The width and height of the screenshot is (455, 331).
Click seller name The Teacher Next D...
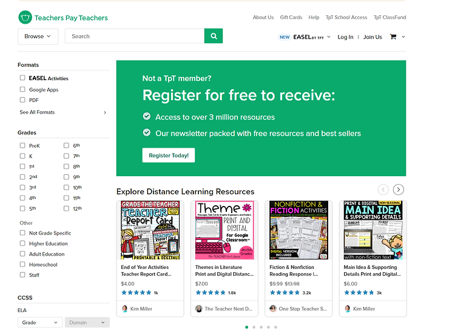click(x=228, y=309)
